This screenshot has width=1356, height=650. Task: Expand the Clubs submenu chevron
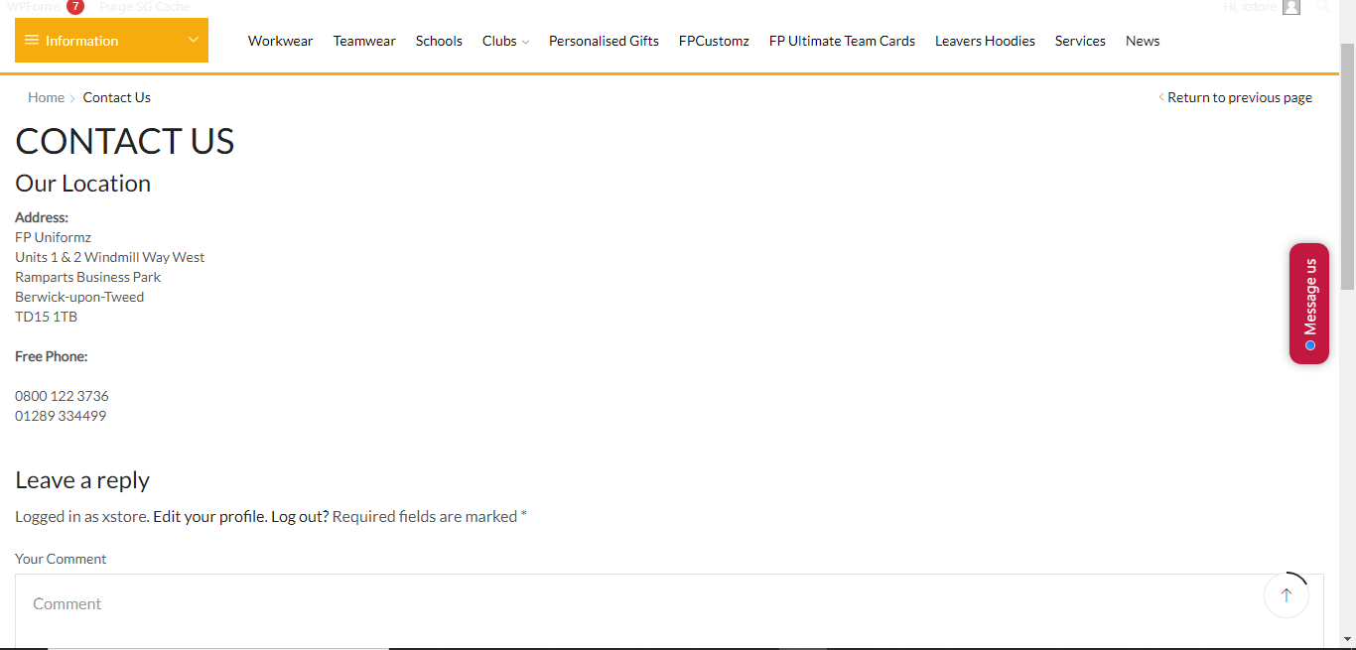[x=525, y=42]
